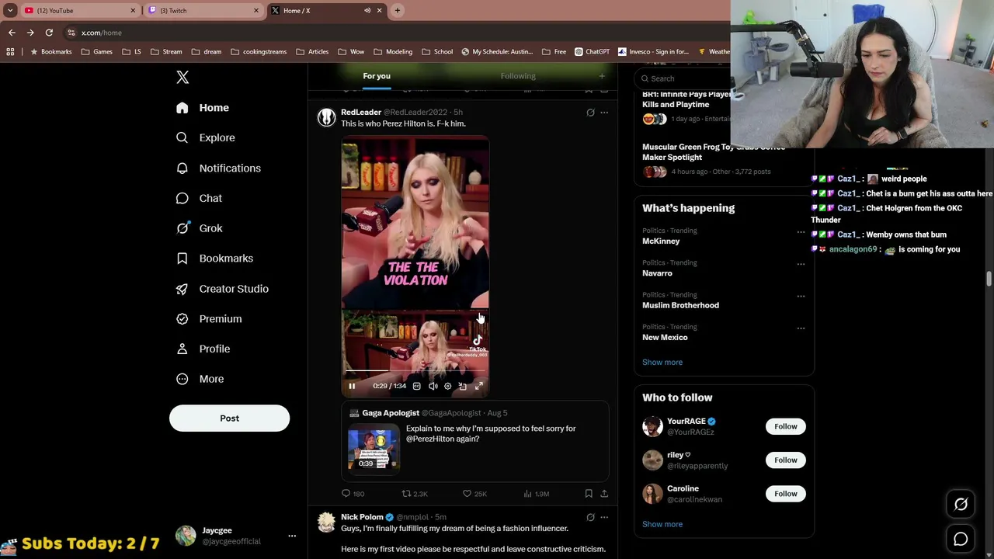Repost the RedLeader post

(415, 494)
